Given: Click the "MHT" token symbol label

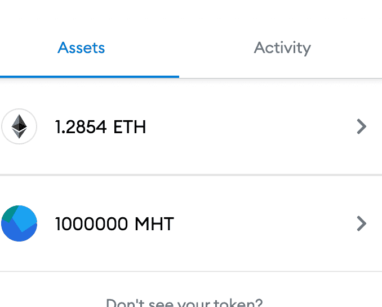Looking at the screenshot, I should [x=154, y=224].
